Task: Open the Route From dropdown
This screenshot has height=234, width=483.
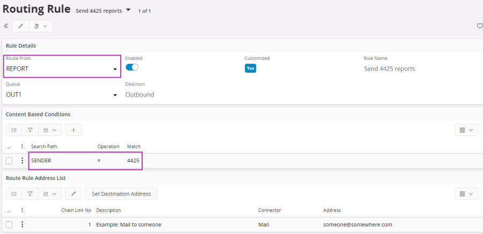Action: (x=115, y=69)
